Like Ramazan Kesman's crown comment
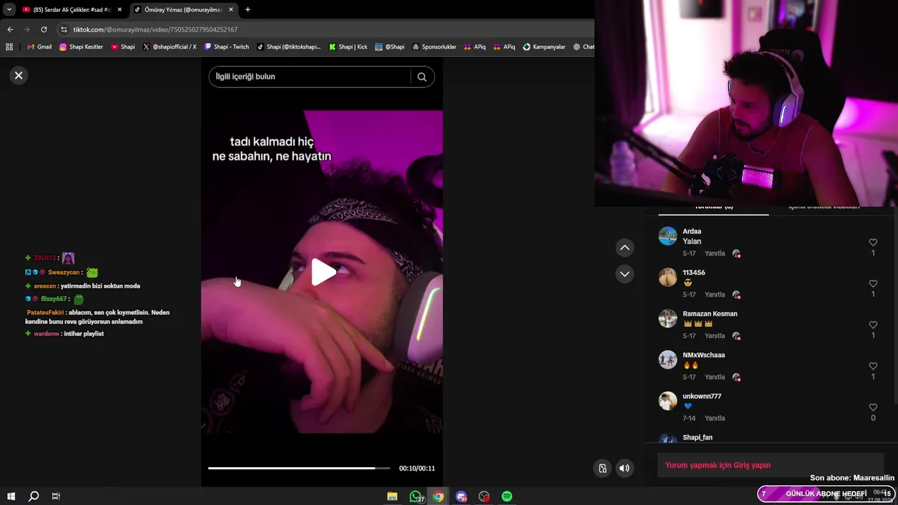 (873, 325)
